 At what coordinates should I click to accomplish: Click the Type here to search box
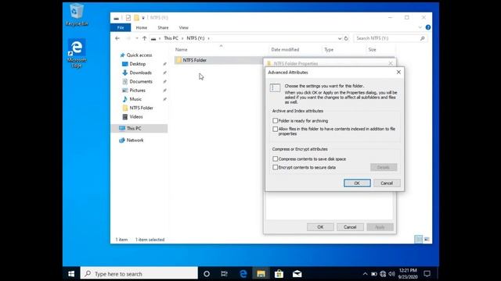(139, 274)
